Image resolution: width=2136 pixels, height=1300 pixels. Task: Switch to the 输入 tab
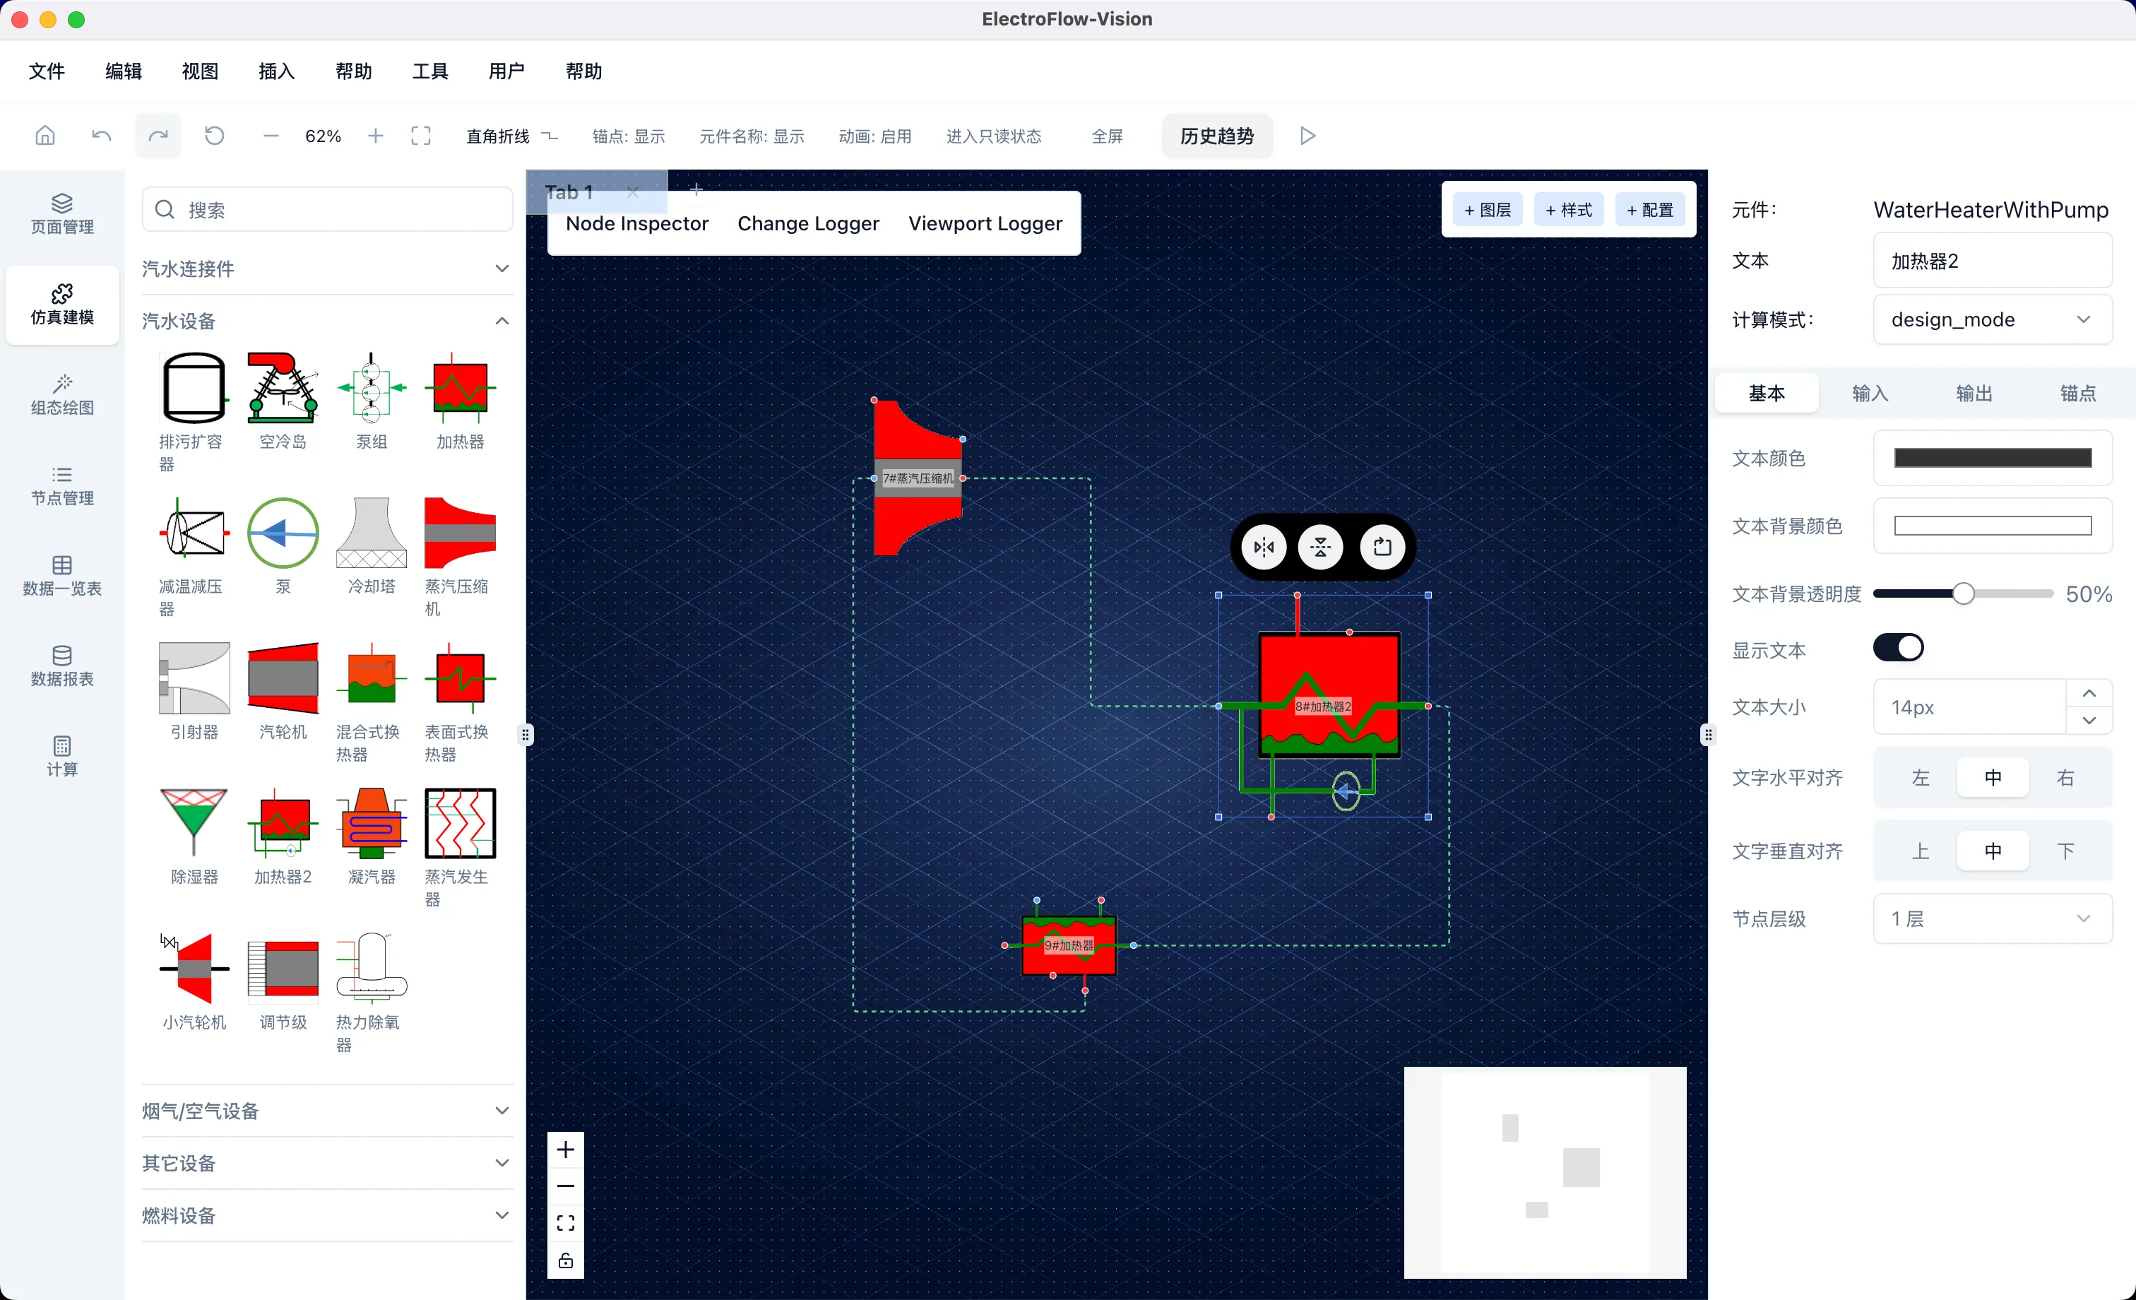pyautogui.click(x=1870, y=394)
